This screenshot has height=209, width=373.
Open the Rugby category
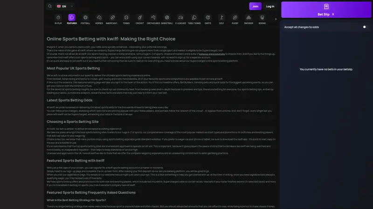pyautogui.click(x=235, y=19)
